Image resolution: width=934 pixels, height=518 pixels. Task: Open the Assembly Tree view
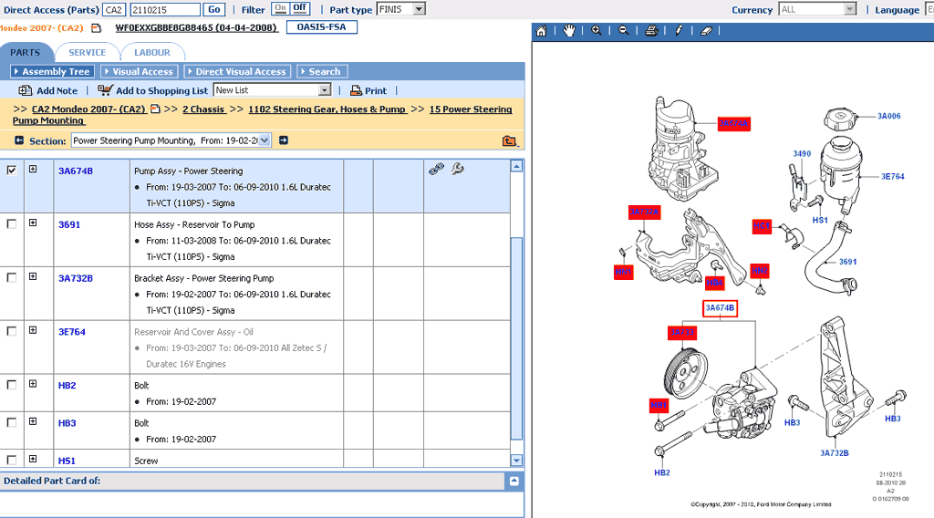(52, 71)
